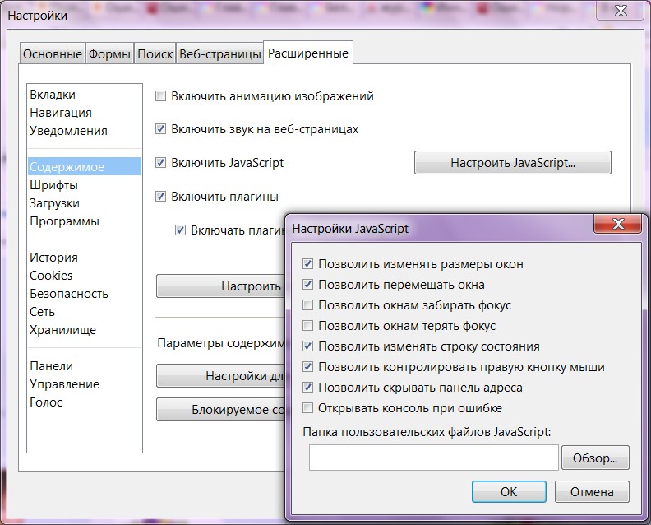This screenshot has height=525, width=651.
Task: Check Открывать консоль при ошибке
Action: [308, 408]
